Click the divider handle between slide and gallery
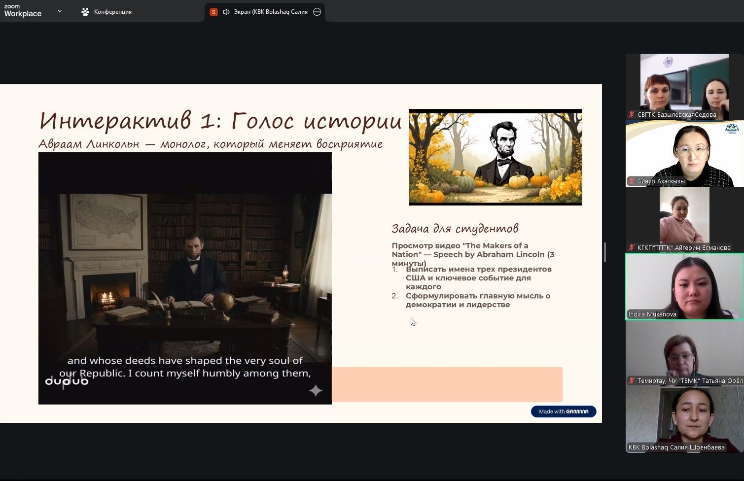The image size is (744, 481). click(x=605, y=252)
